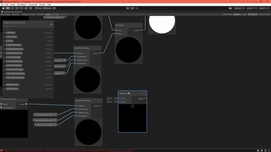This screenshot has height=152, width=271.
Task: Click Out port of upper Maximum node
Action: (x=141, y=30)
